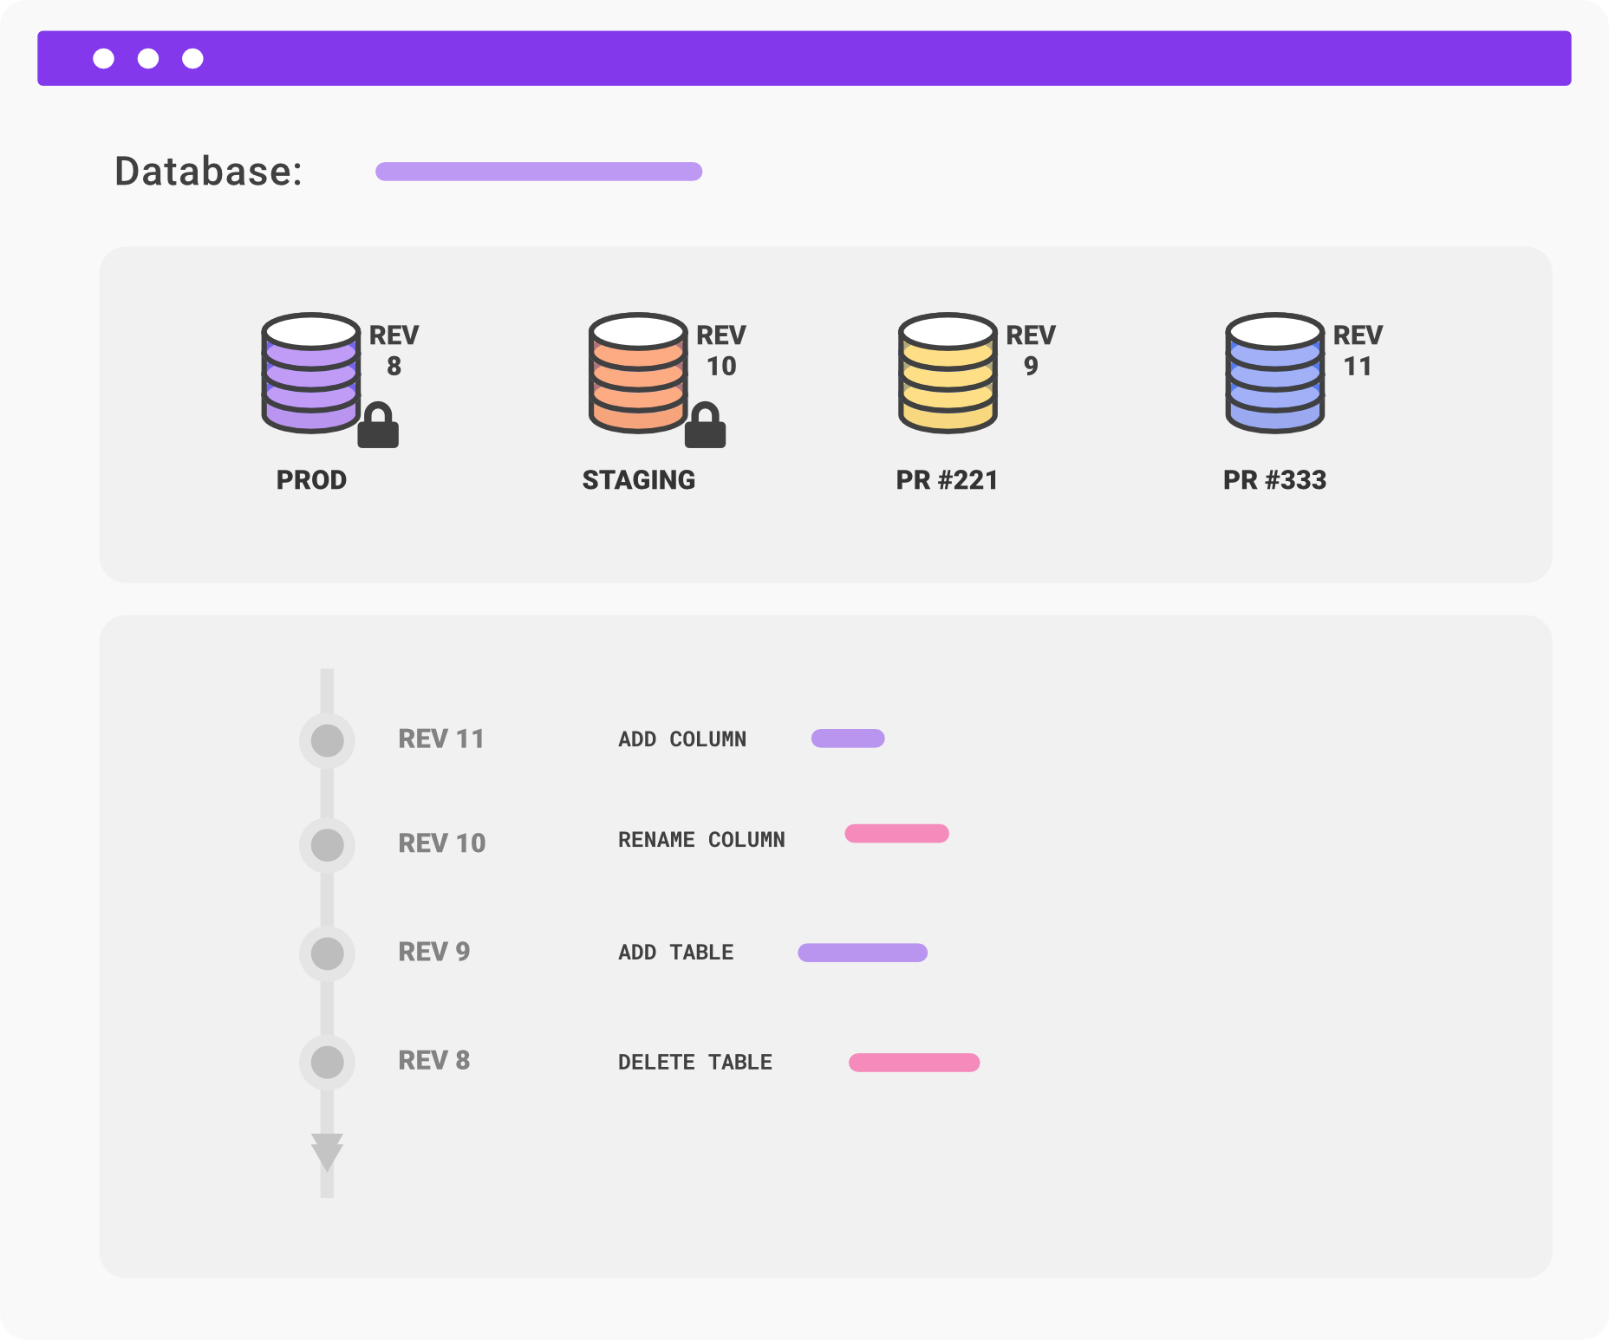Screen dimensions: 1609x1340
Task: Open the DELETE TABLE migration label
Action: point(694,1063)
